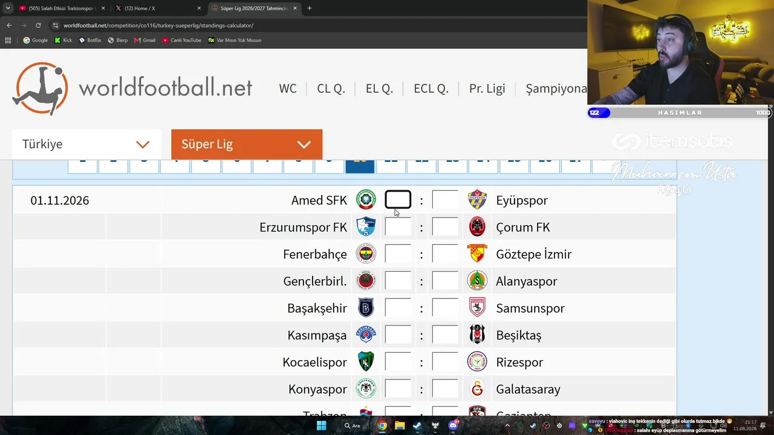This screenshot has width=774, height=435.
Task: Click the worldfootball.net bicycle-kick logo
Action: (41, 88)
